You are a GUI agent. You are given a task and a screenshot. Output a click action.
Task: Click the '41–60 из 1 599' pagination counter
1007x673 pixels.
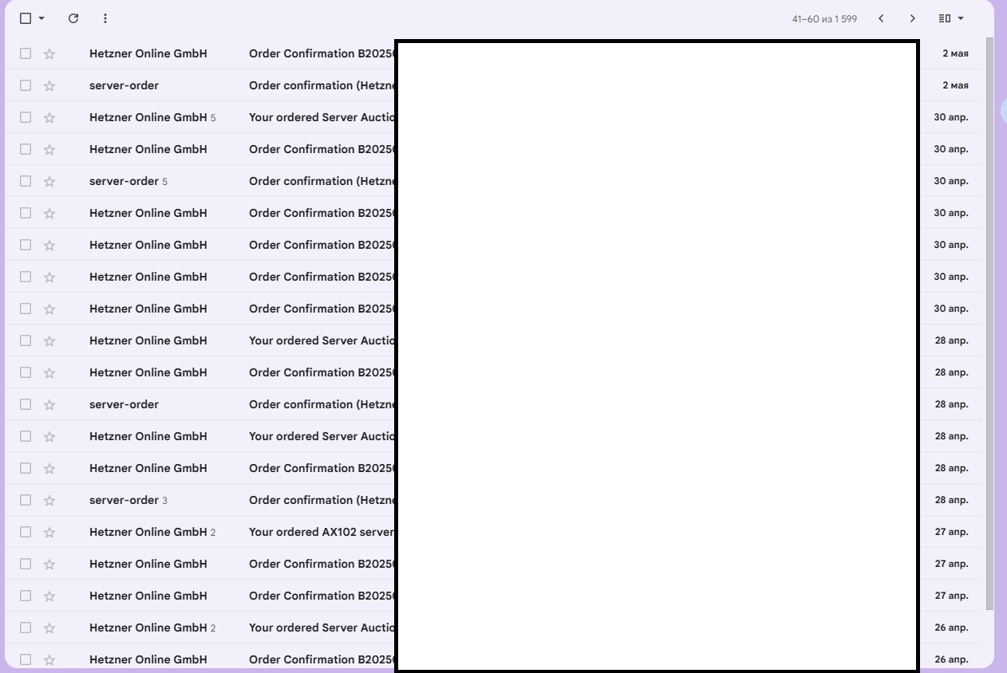(x=824, y=18)
